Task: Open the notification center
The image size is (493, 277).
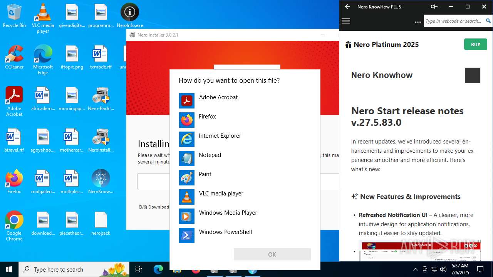Action: (x=480, y=269)
